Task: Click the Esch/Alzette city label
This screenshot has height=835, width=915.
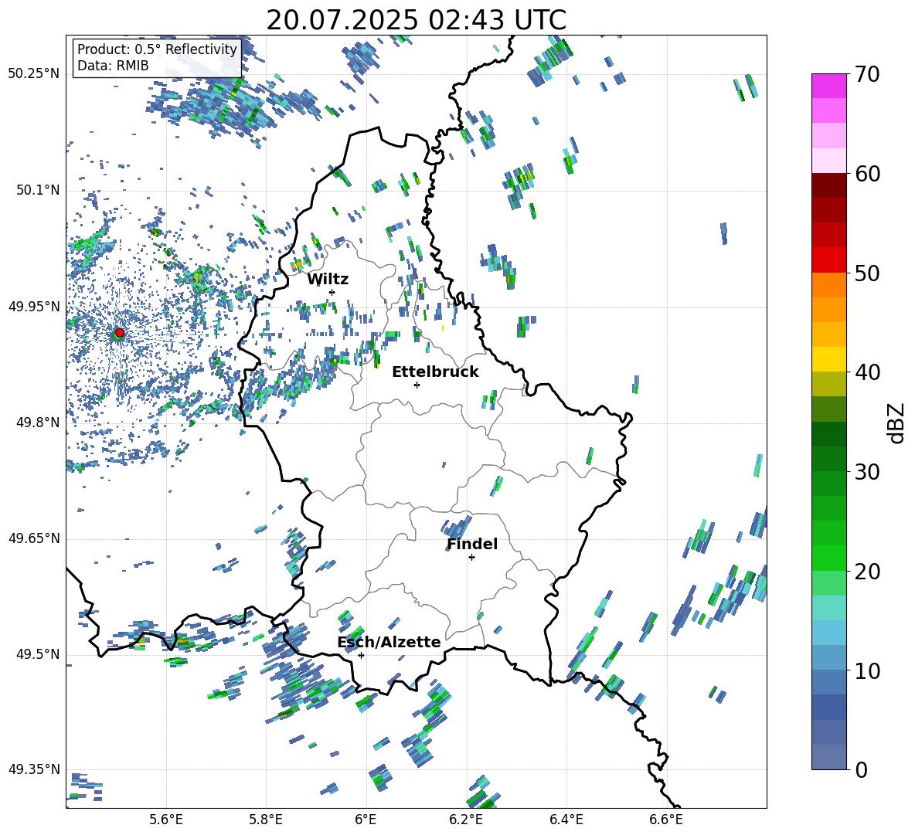Action: [x=389, y=642]
